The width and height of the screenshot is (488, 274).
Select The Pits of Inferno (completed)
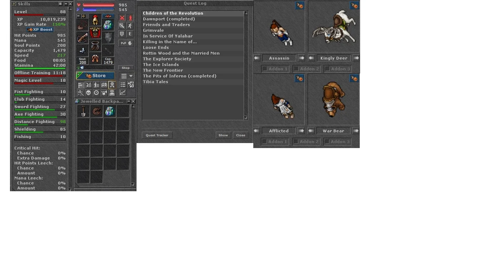coord(193,76)
